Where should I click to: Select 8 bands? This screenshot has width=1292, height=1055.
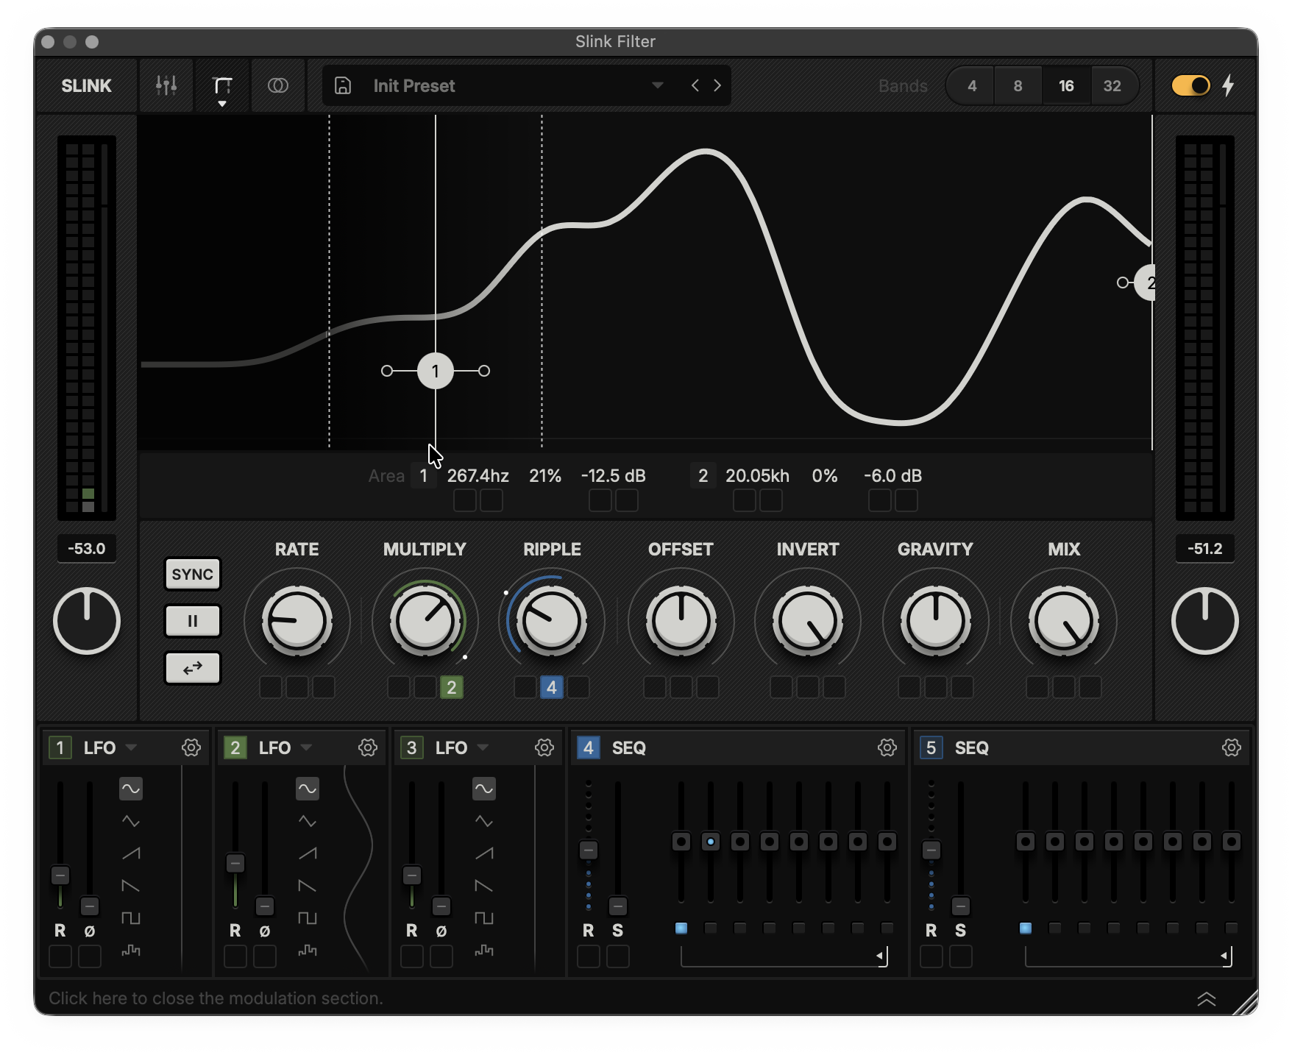click(1018, 86)
